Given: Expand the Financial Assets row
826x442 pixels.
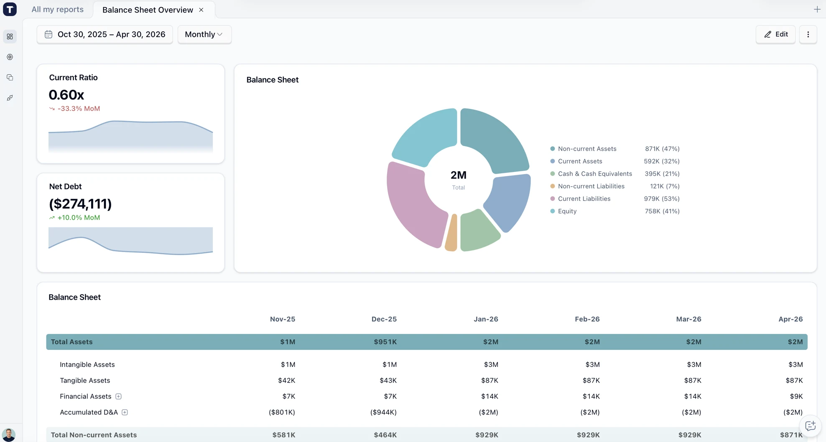Looking at the screenshot, I should coord(118,397).
